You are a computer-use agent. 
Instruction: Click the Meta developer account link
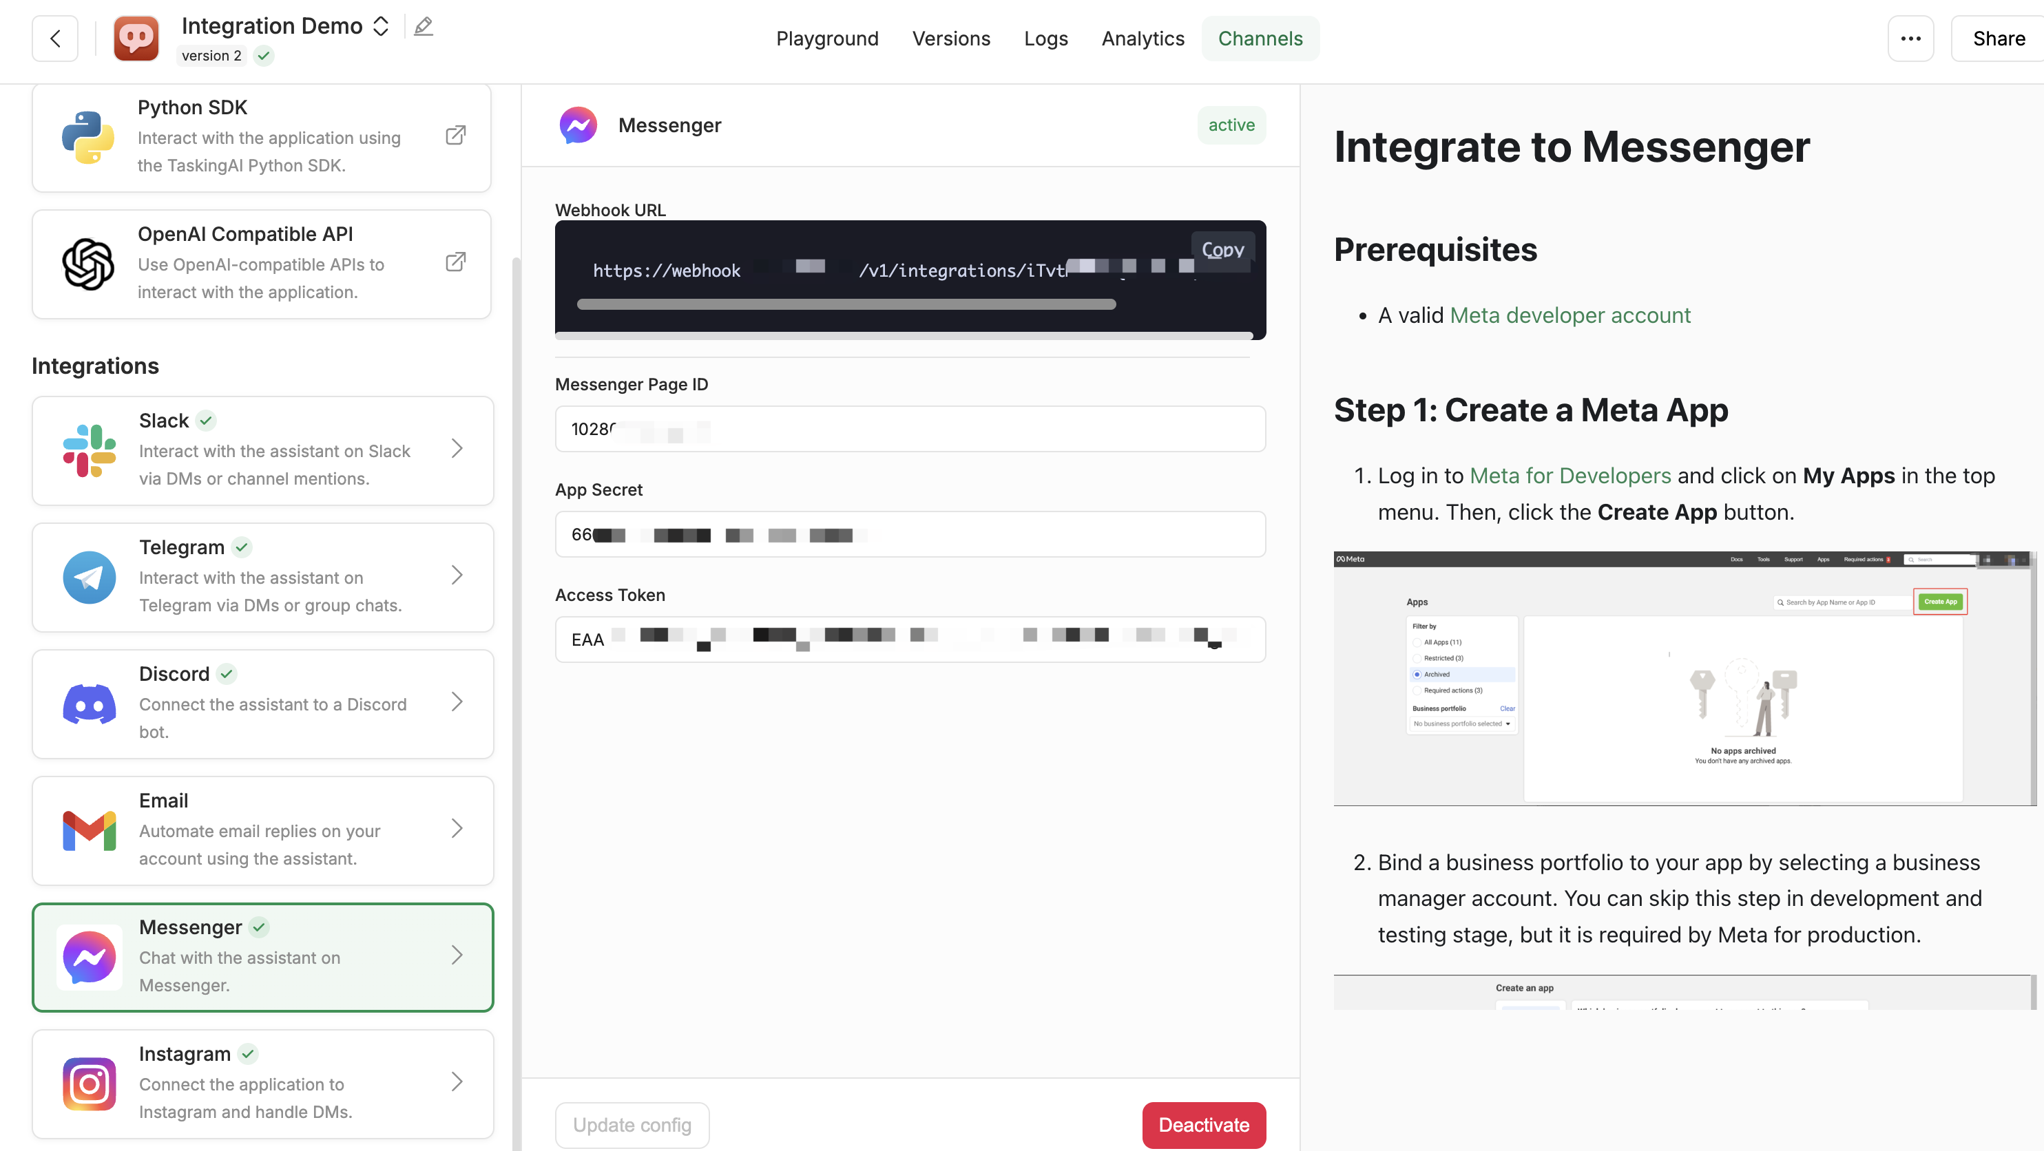(1569, 315)
